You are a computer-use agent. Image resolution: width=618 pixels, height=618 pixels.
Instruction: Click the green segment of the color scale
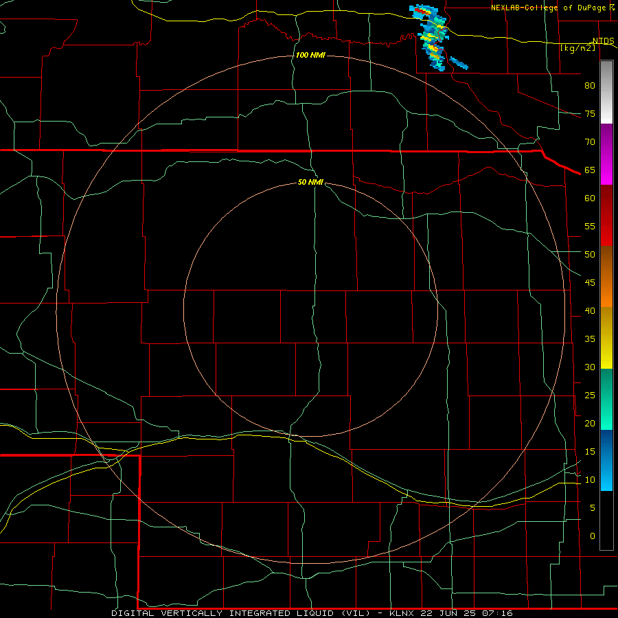point(606,399)
